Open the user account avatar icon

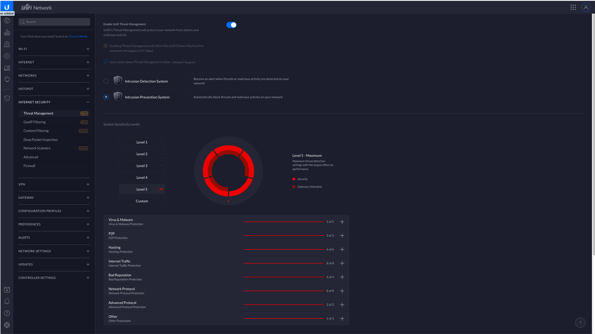point(586,7)
